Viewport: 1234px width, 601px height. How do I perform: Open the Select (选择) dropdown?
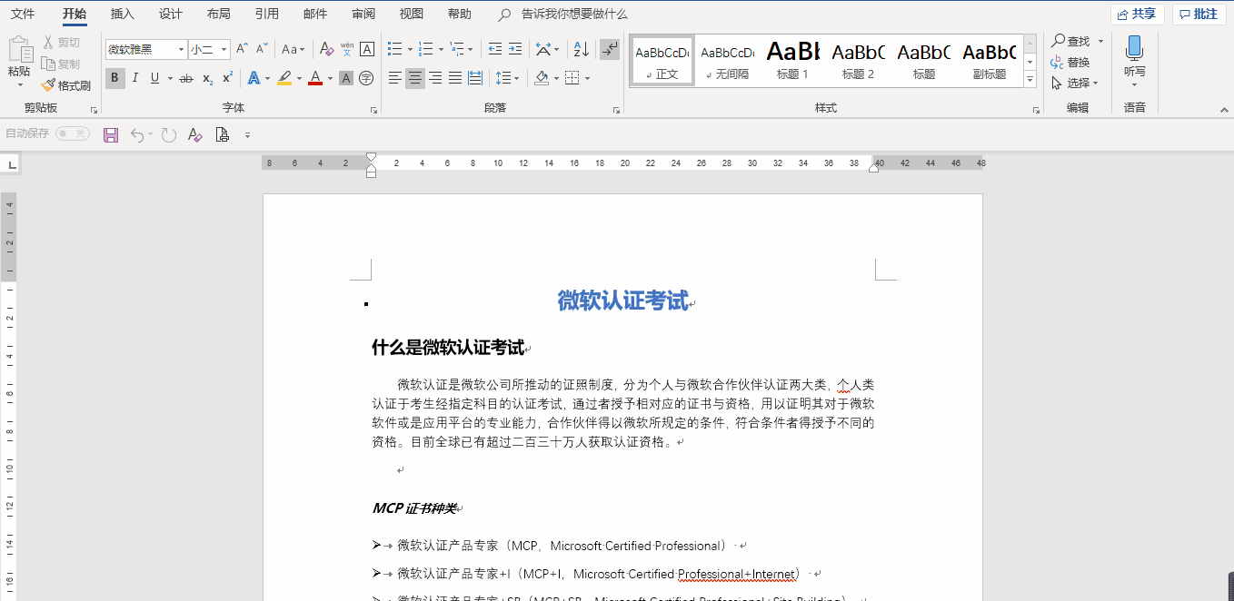pos(1075,84)
